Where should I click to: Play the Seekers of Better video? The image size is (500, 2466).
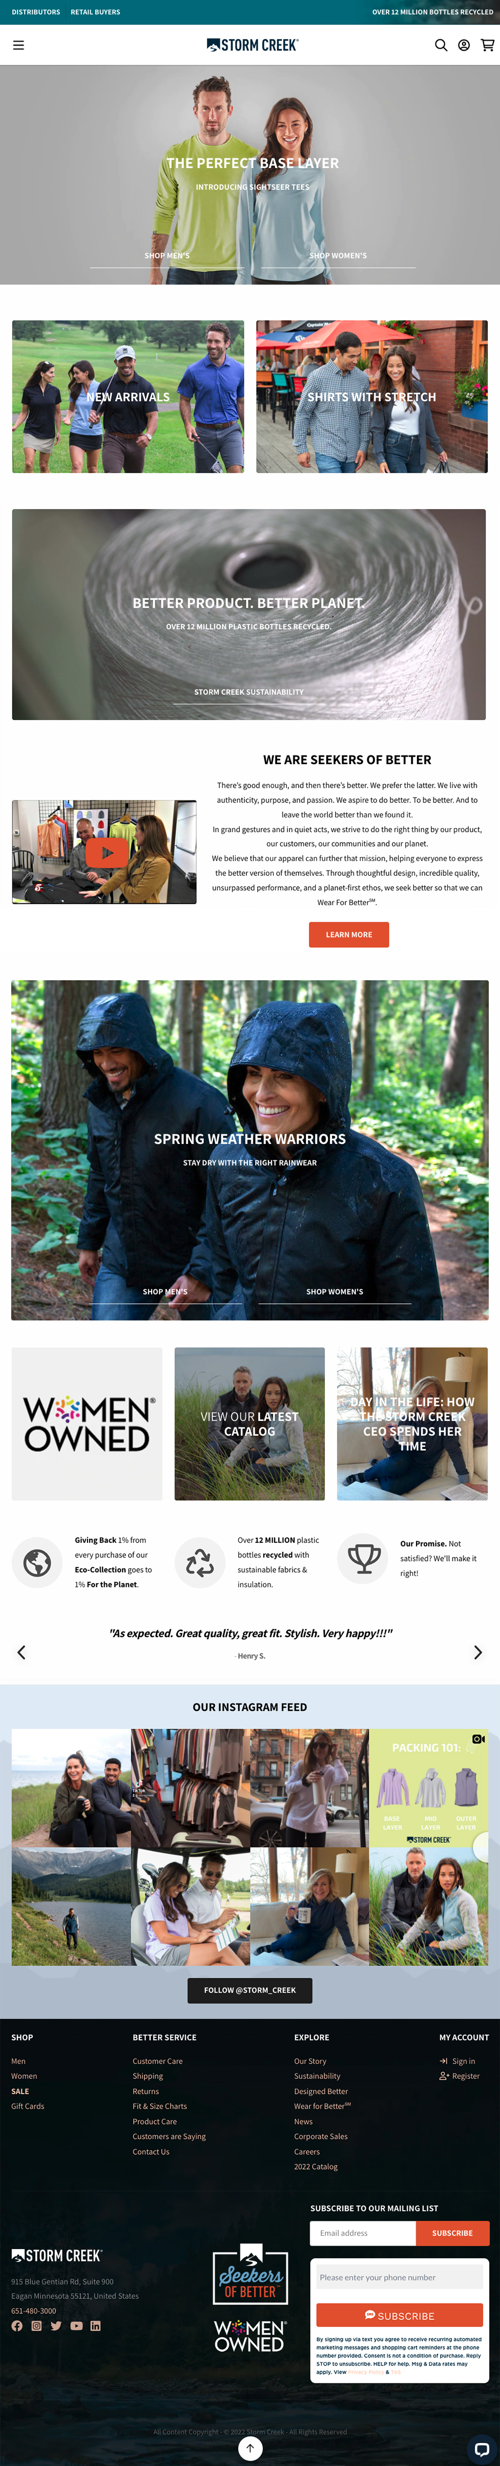[x=107, y=853]
